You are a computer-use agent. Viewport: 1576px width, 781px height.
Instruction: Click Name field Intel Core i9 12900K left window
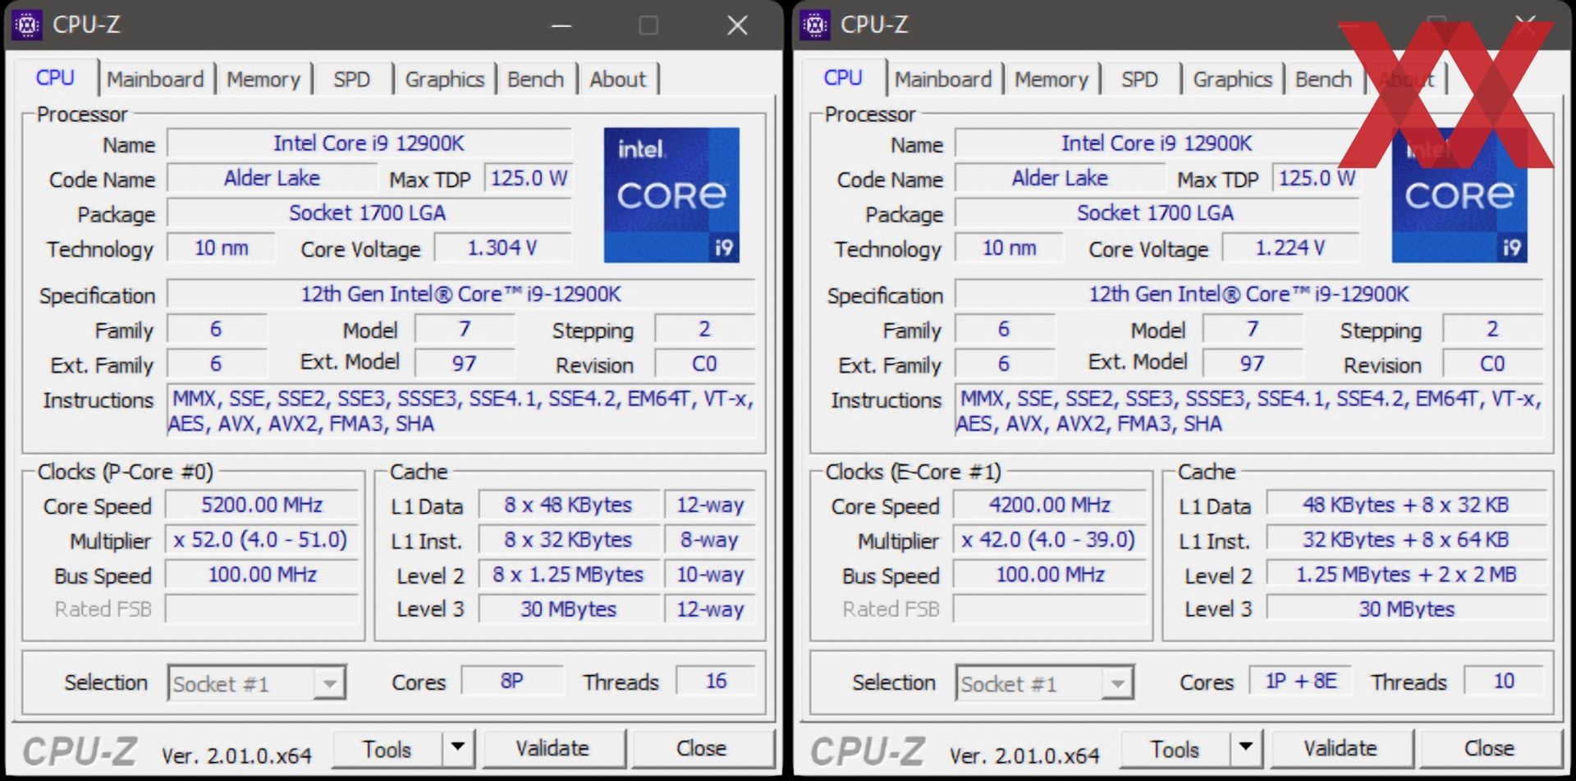tap(369, 144)
